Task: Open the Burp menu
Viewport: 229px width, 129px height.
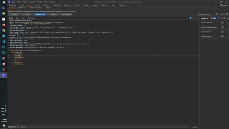Action: (14, 2)
